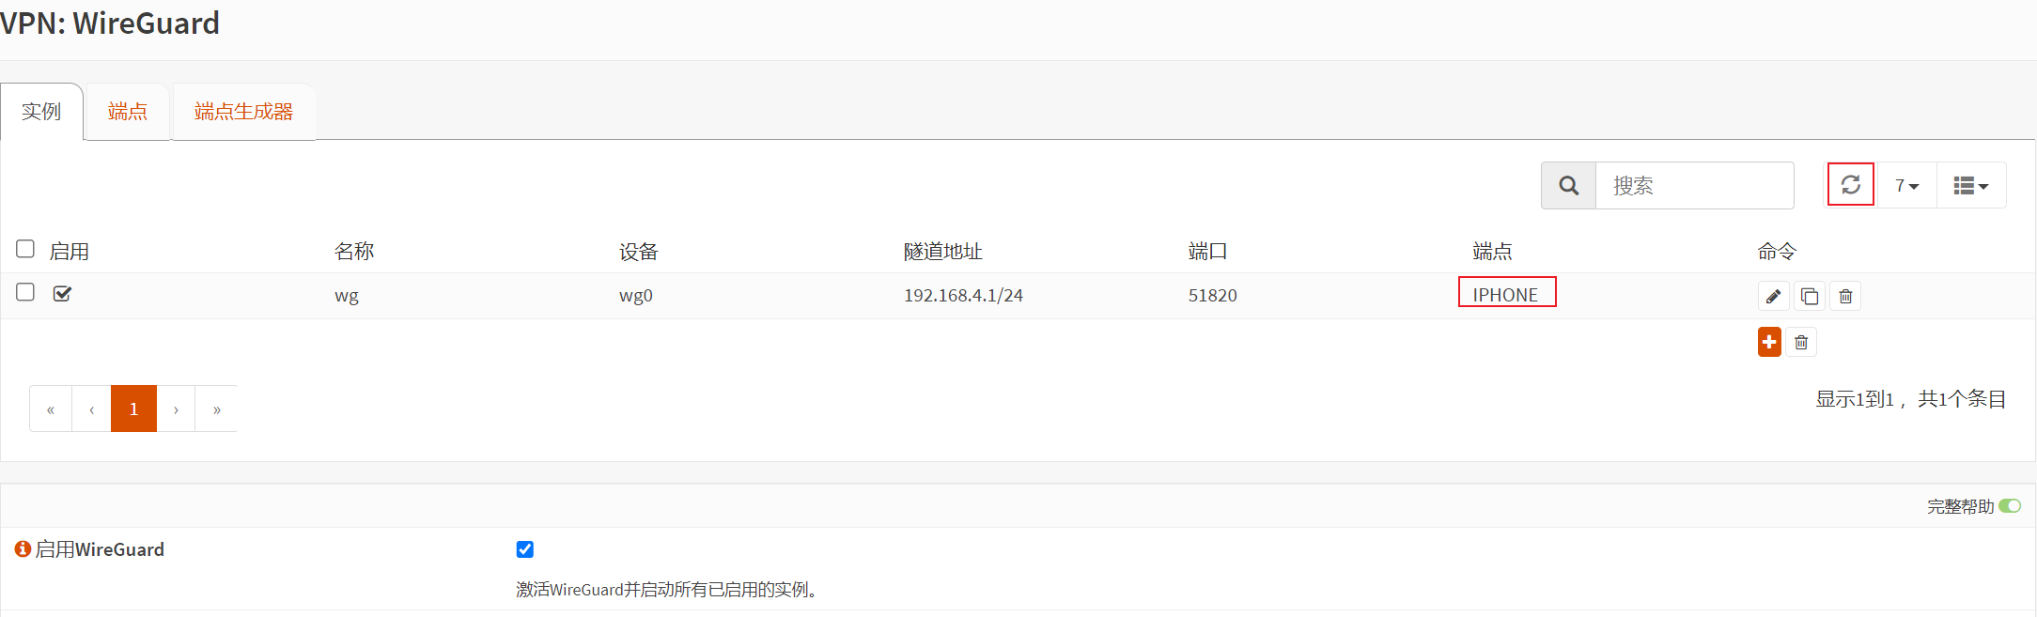
Task: Tick the select-all checkbox in table header
Action: pyautogui.click(x=25, y=249)
